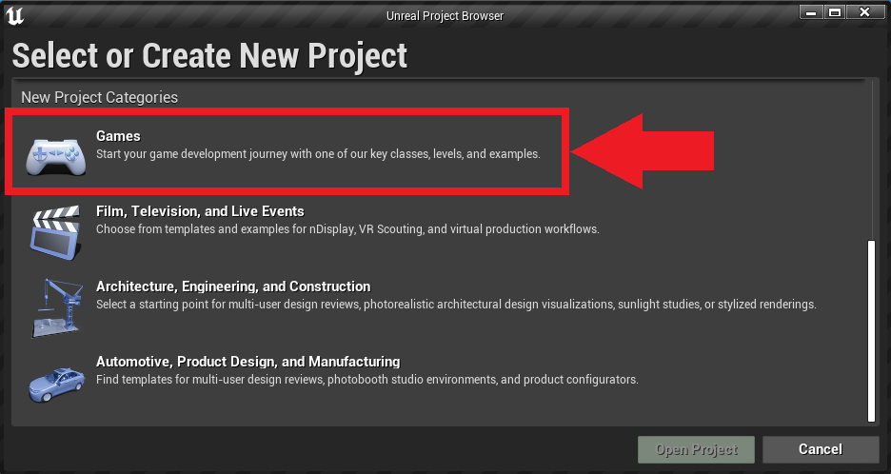Choose the Games category title

(x=118, y=136)
